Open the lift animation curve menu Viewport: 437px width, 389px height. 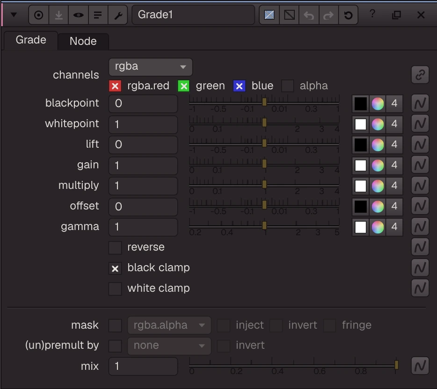pyautogui.click(x=420, y=144)
